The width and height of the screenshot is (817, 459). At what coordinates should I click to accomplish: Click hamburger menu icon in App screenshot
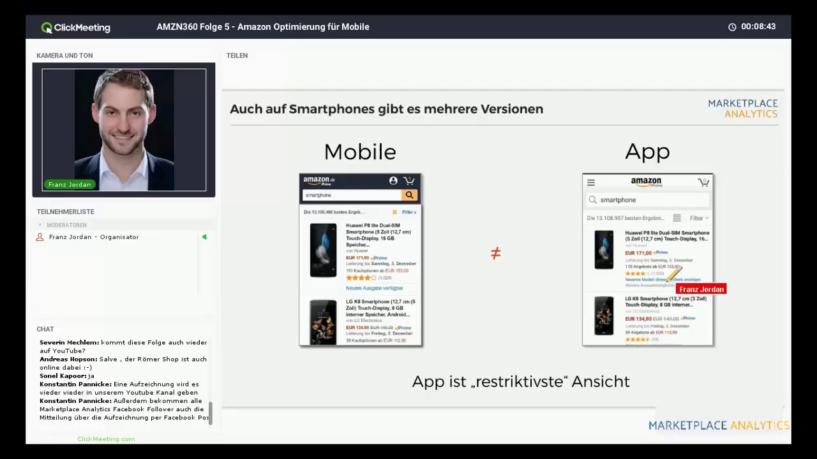pos(591,183)
